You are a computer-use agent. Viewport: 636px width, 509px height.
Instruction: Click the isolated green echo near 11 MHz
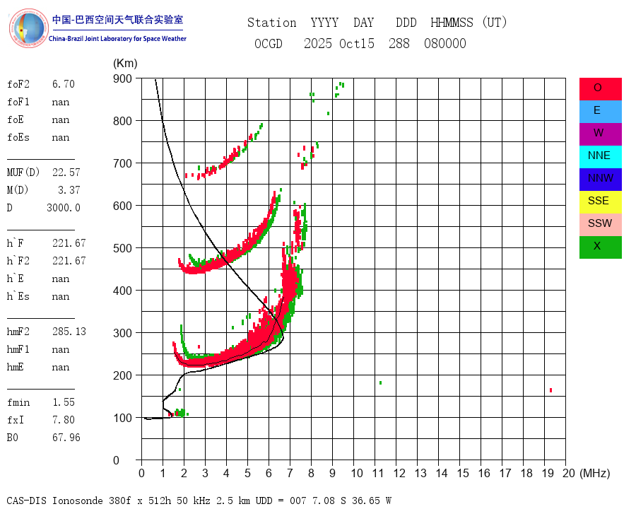(x=380, y=382)
